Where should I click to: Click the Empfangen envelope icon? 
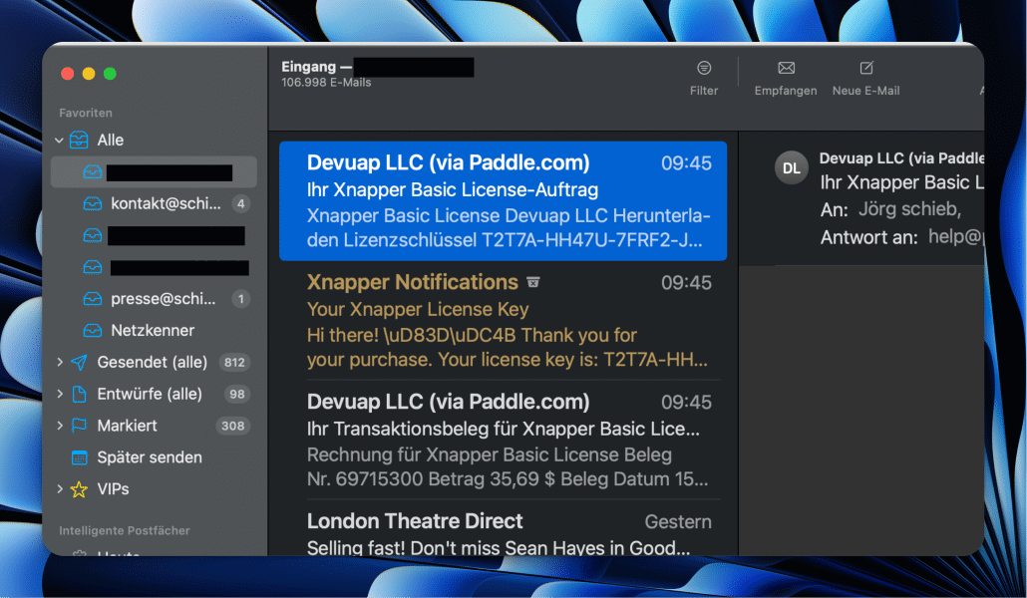[786, 68]
